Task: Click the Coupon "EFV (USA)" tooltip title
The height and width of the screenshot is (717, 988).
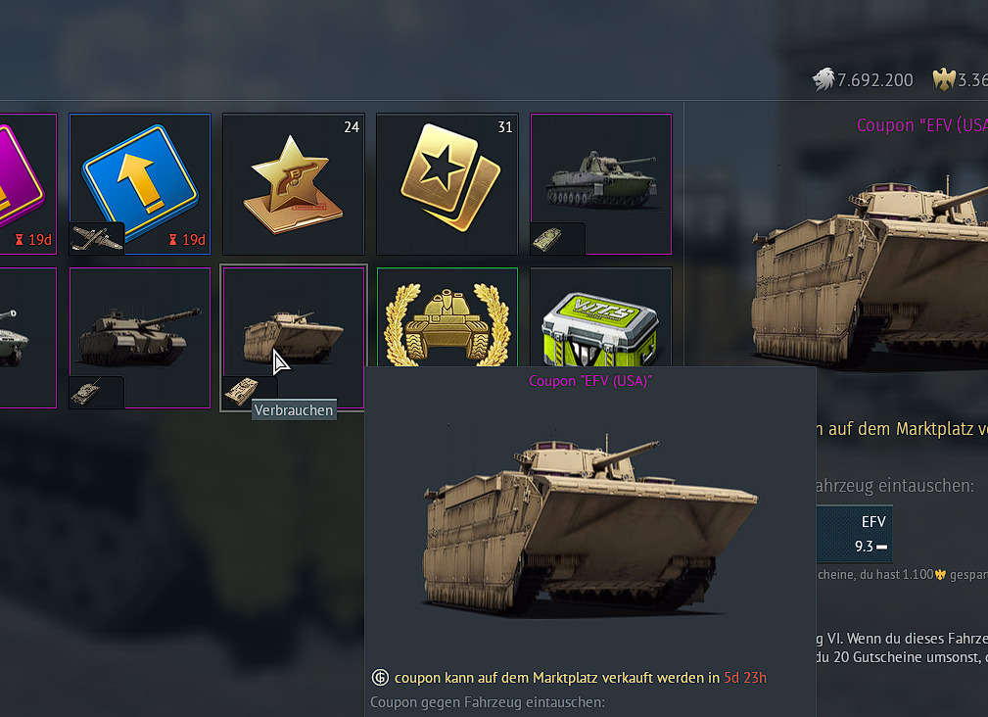Action: (590, 381)
